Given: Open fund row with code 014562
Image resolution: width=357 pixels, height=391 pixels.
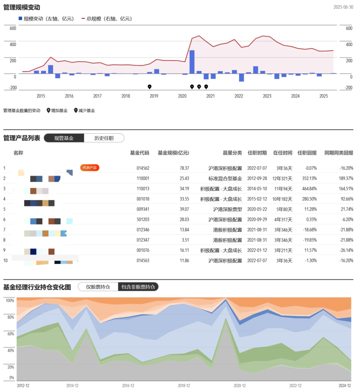Looking at the screenshot, I should pyautogui.click(x=178, y=168).
